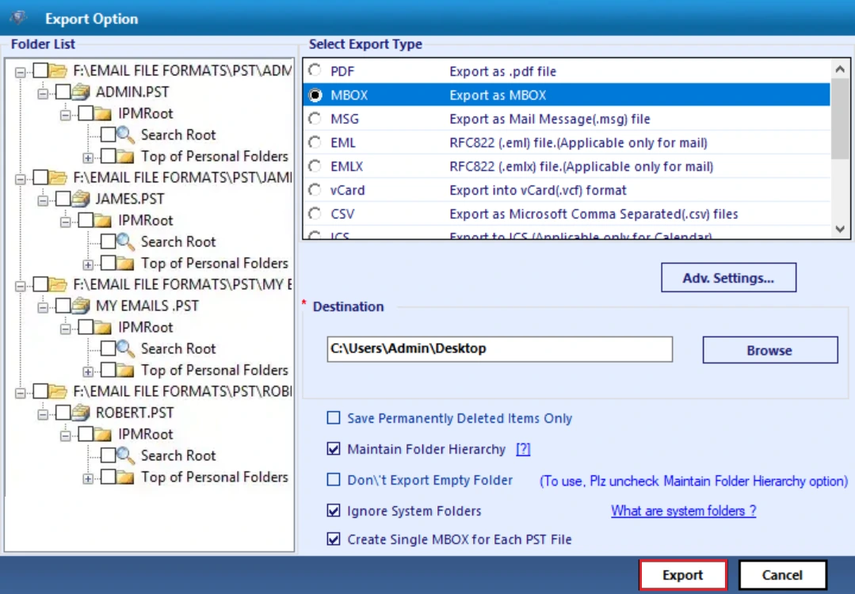
Task: Select the EML export type radio button
Action: point(315,143)
